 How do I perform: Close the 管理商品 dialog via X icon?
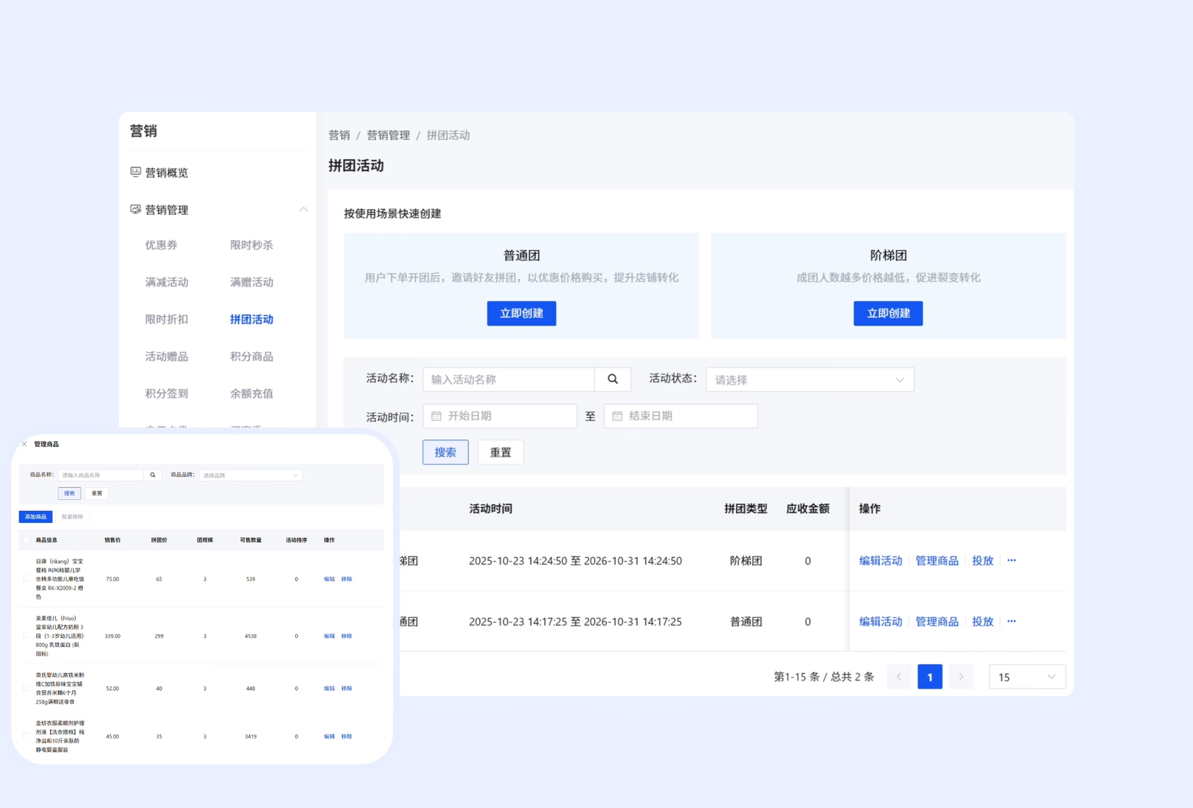click(24, 443)
